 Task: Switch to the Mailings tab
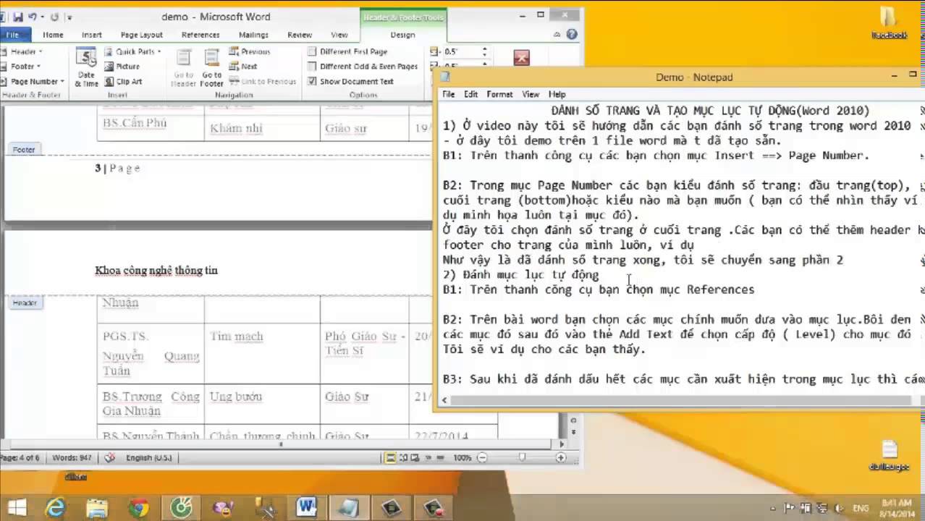[x=254, y=35]
